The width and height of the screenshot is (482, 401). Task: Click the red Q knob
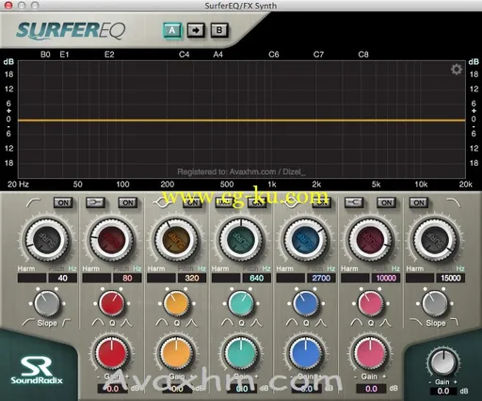point(111,303)
